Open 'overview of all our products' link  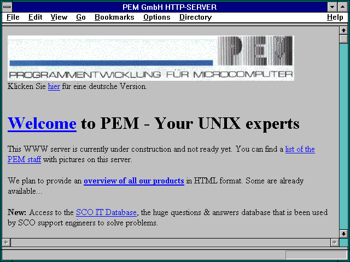tap(134, 181)
